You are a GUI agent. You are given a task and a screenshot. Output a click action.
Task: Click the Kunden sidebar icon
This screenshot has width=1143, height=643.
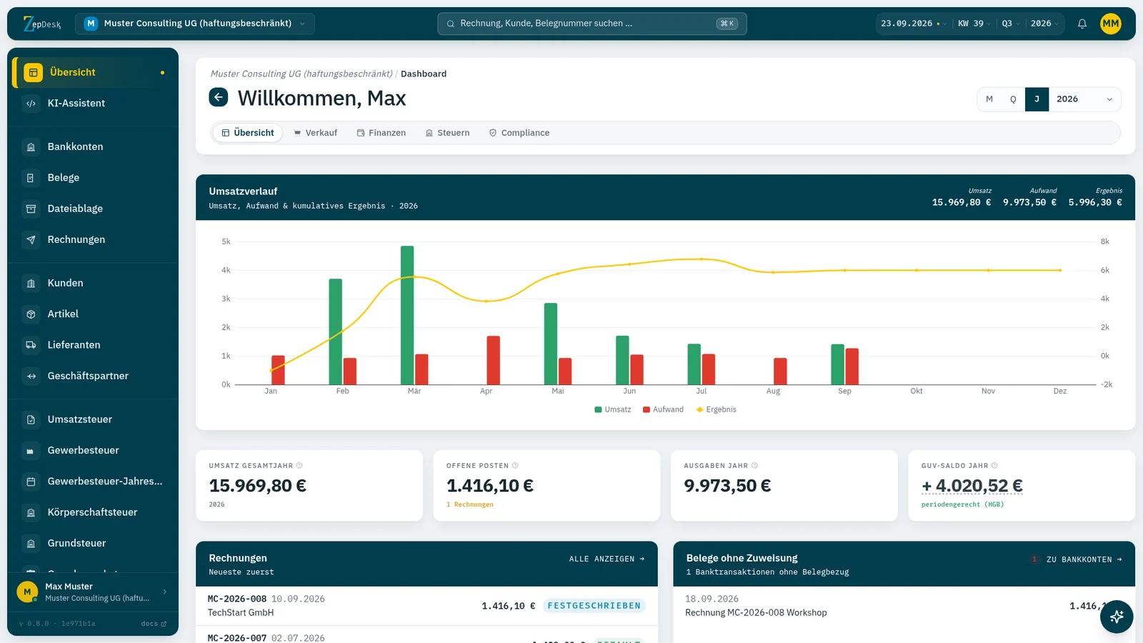[31, 283]
